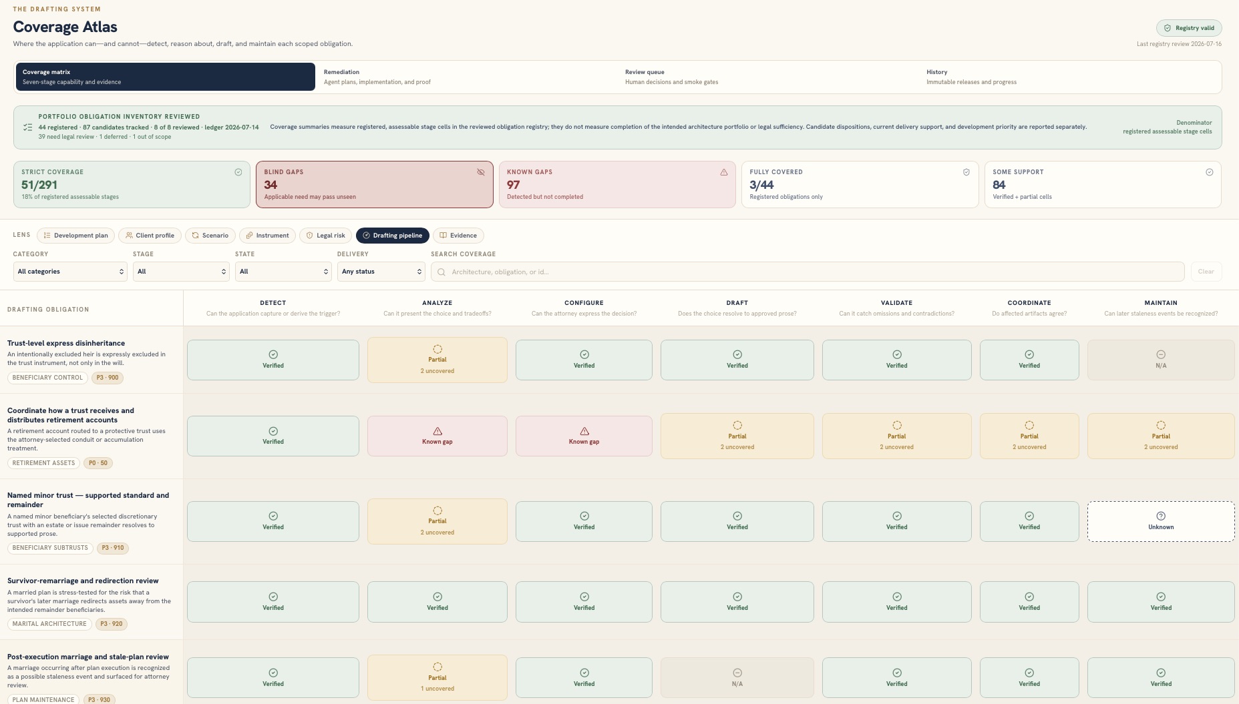Open Trust-level disinheritance Maintain N/A cell
The width and height of the screenshot is (1239, 704).
[x=1161, y=360]
